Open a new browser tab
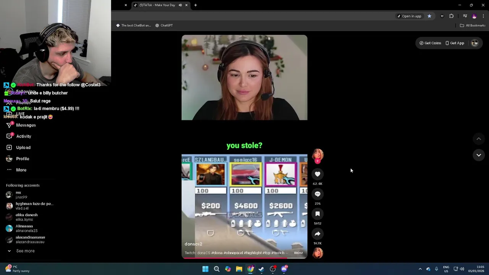The height and width of the screenshot is (275, 489). point(196,5)
